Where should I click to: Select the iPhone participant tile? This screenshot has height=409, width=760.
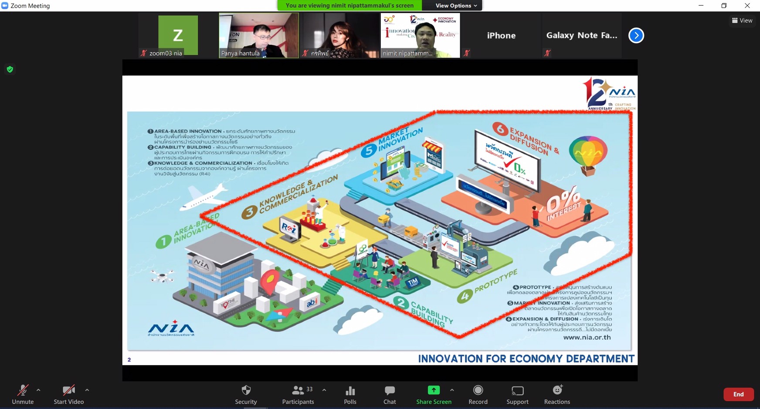[x=501, y=35]
